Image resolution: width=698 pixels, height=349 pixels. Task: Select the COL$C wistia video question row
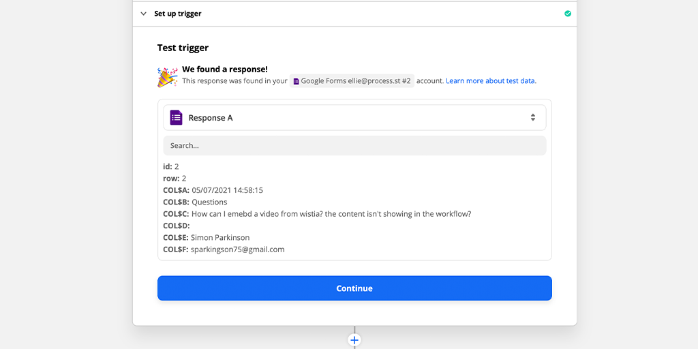[317, 213]
